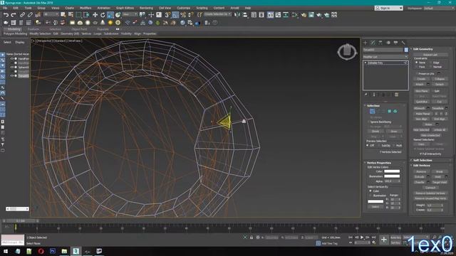Open the Sign In dropdown
This screenshot has width=456, height=256.
(389, 8)
